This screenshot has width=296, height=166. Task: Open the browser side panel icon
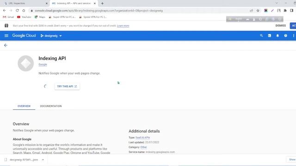click(292, 11)
